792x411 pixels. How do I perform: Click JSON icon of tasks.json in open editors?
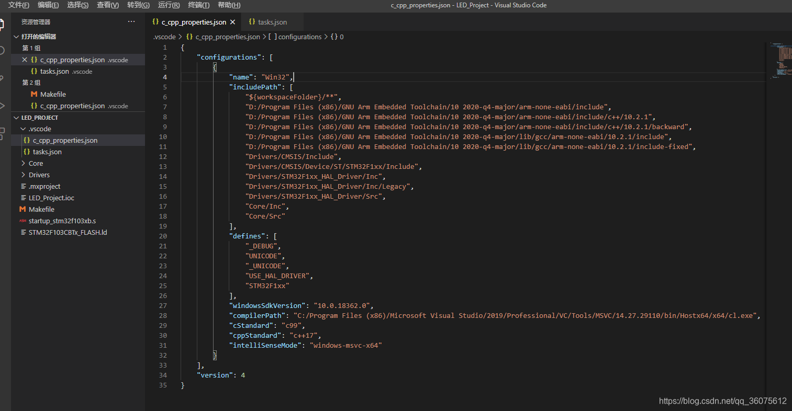pyautogui.click(x=34, y=71)
